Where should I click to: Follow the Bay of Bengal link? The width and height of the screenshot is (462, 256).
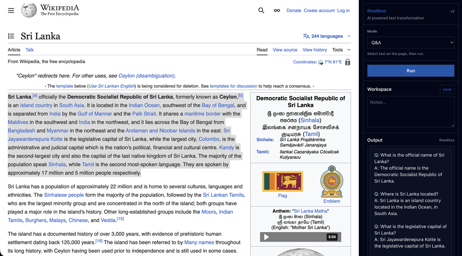pos(218,105)
